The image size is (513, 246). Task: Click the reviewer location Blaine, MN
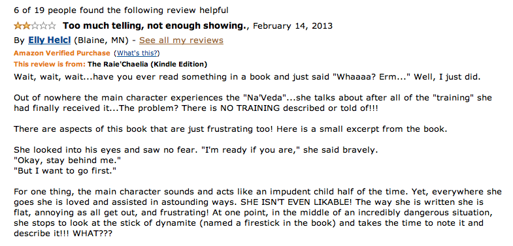coord(101,40)
